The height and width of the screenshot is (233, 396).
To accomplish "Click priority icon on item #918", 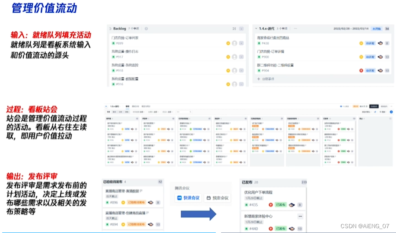I will pos(228,70).
